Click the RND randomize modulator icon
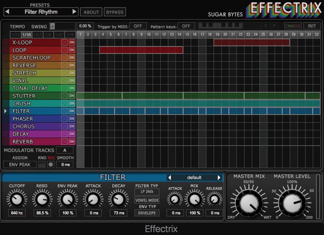 pyautogui.click(x=42, y=165)
